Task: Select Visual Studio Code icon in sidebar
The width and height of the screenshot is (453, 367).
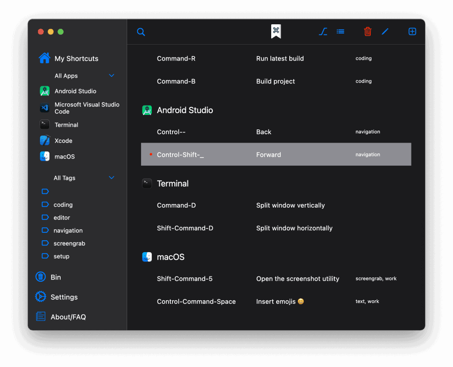Action: 45,108
